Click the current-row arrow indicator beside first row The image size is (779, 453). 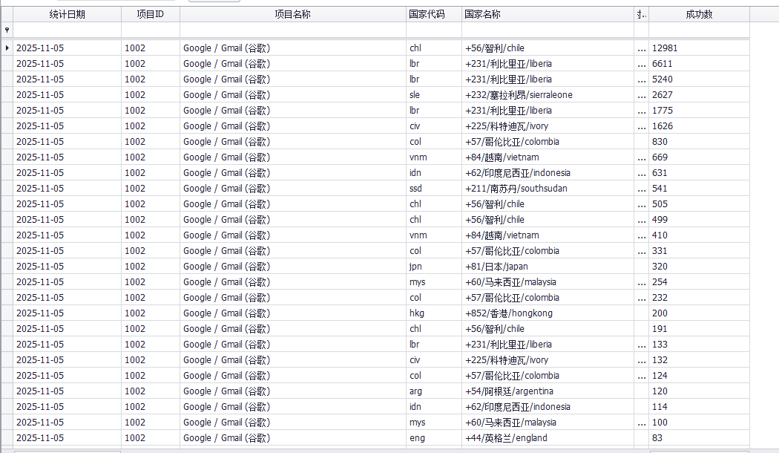click(7, 48)
